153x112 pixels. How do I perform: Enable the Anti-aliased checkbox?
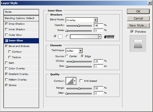[x=81, y=81]
